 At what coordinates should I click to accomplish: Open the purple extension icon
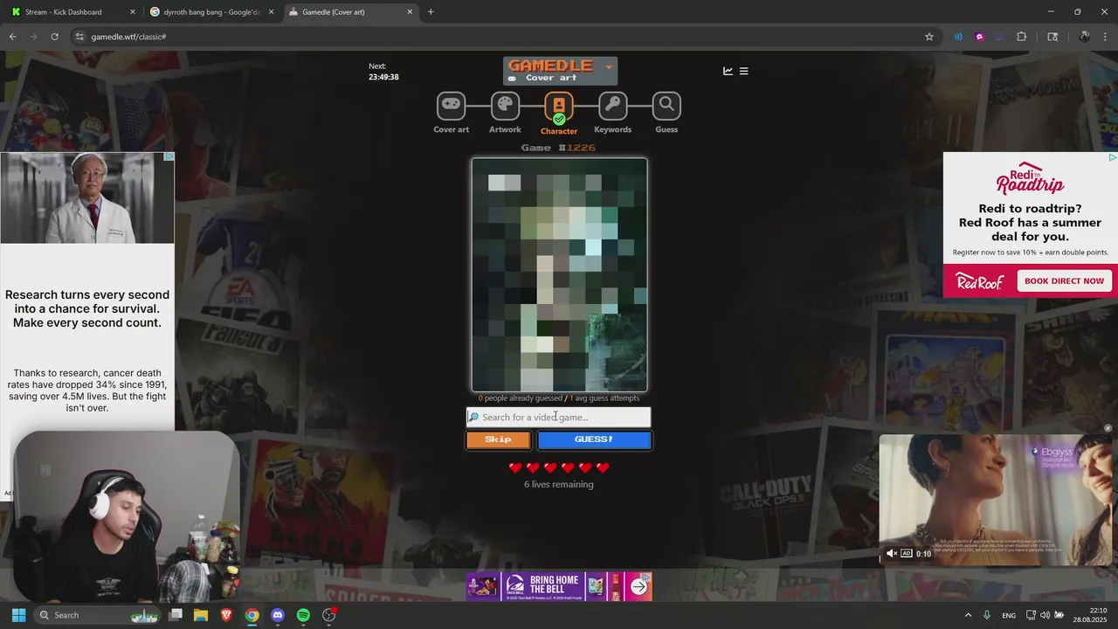click(x=979, y=37)
